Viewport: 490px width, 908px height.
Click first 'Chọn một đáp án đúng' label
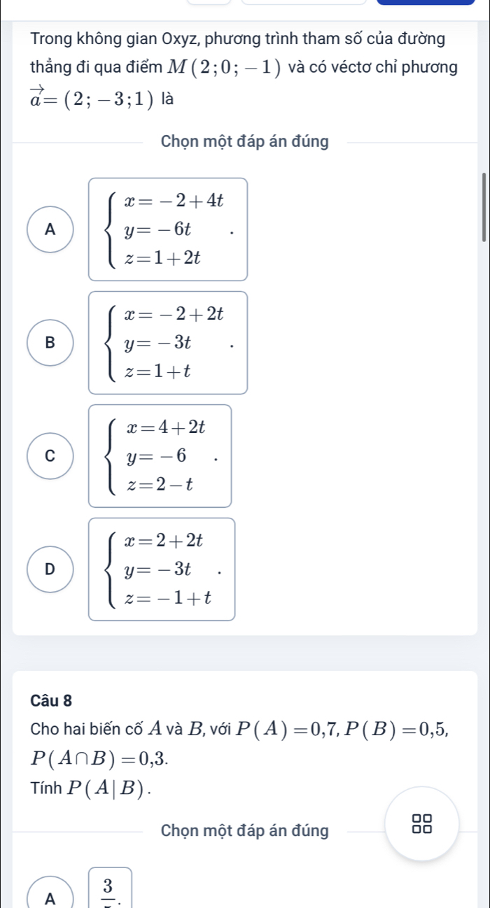click(244, 142)
